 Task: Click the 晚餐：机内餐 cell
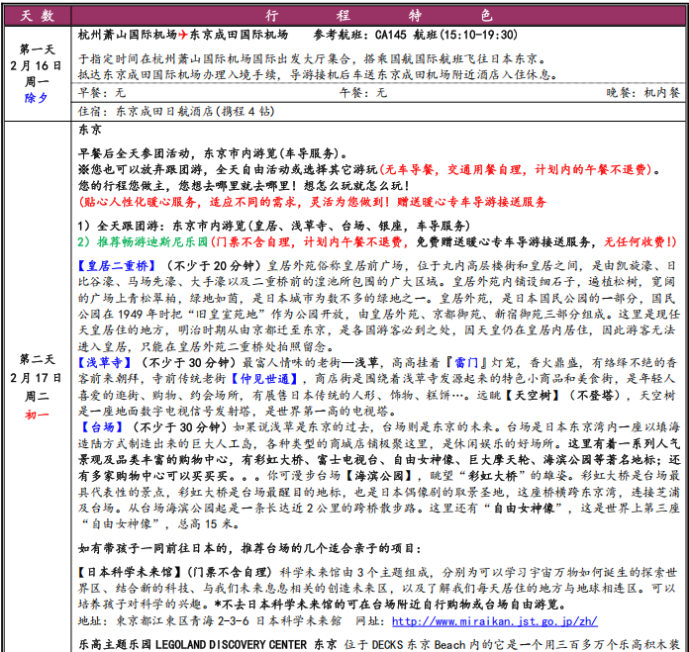643,92
